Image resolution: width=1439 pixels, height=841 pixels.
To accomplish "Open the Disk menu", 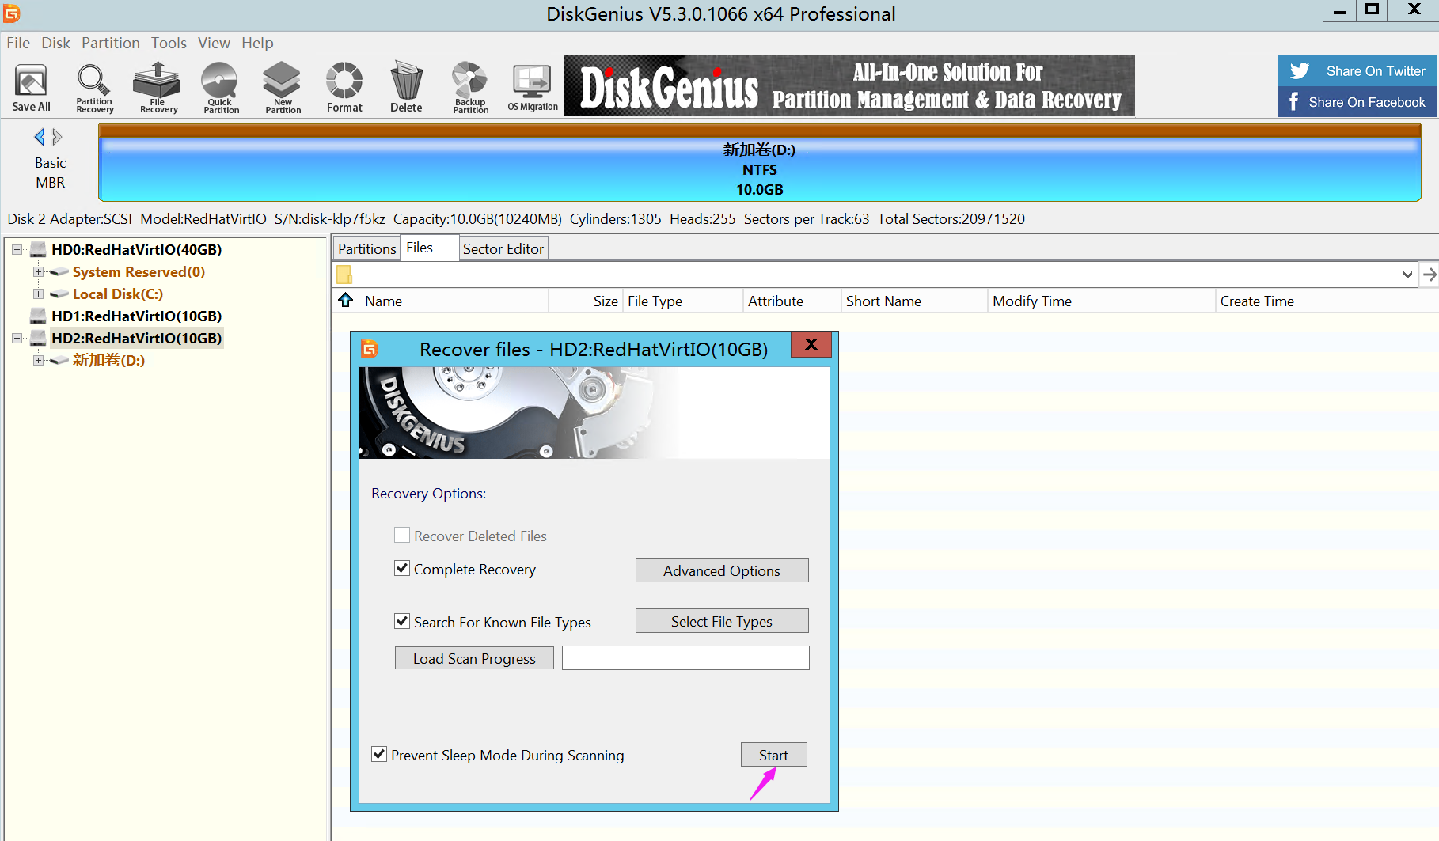I will (x=56, y=43).
